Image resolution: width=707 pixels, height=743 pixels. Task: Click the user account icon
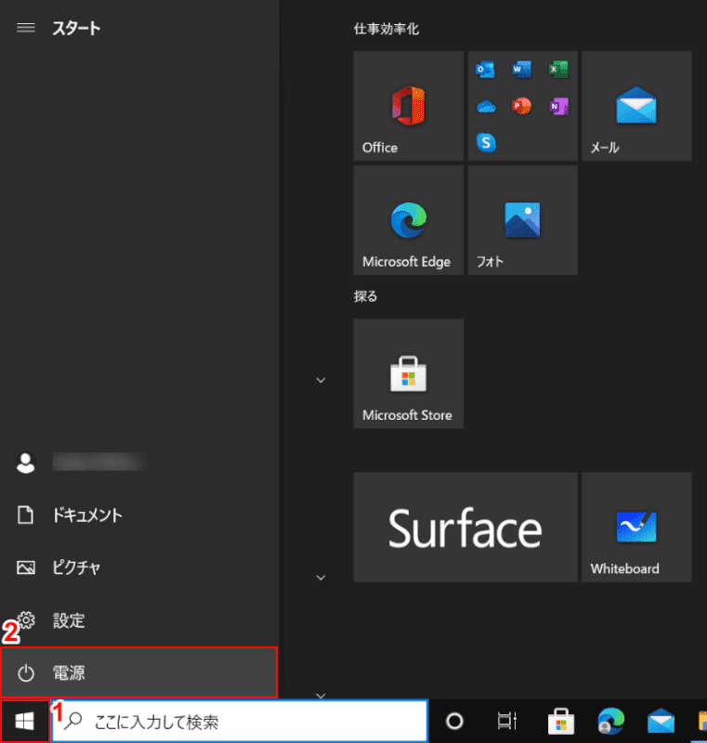26,463
